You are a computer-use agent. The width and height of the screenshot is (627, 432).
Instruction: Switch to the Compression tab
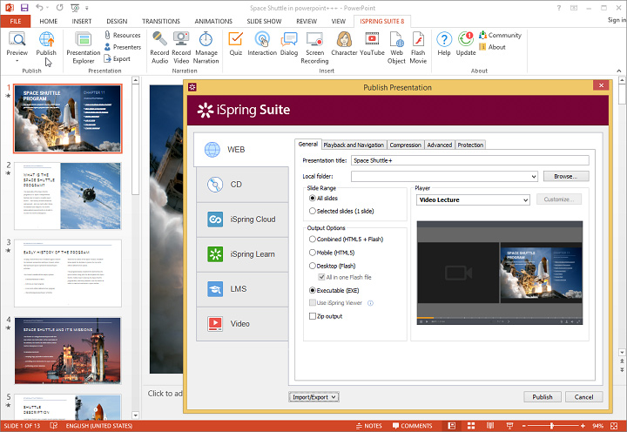[406, 145]
